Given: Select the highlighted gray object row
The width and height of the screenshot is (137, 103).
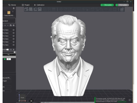Looking at the screenshot, I should point(9,57).
